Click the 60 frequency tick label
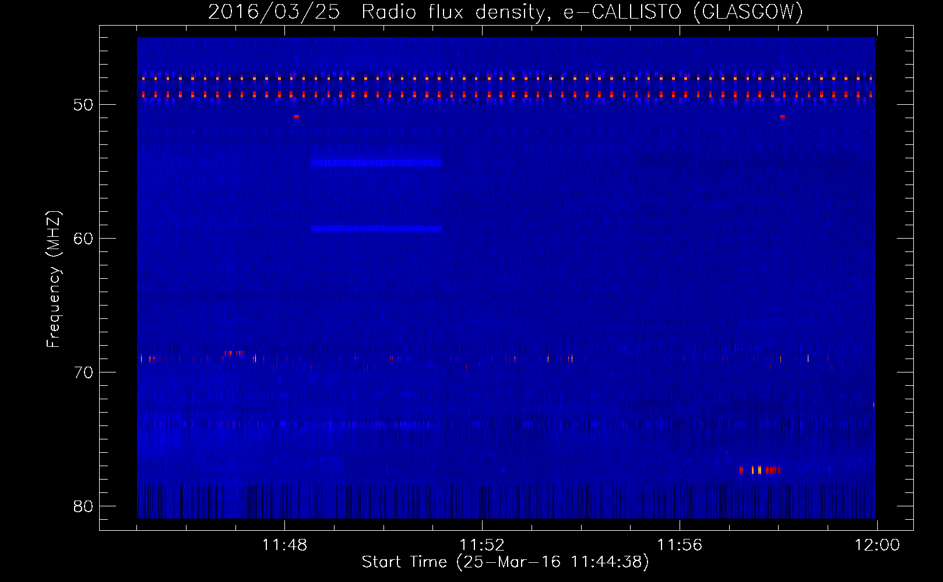 (x=83, y=239)
